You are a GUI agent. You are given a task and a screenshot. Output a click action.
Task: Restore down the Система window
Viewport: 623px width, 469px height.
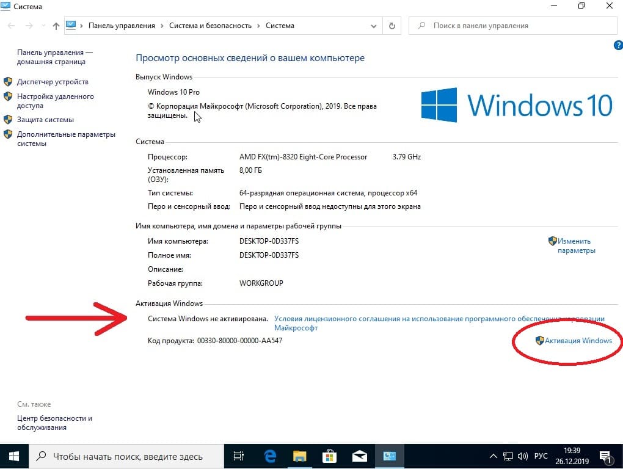[x=581, y=6]
